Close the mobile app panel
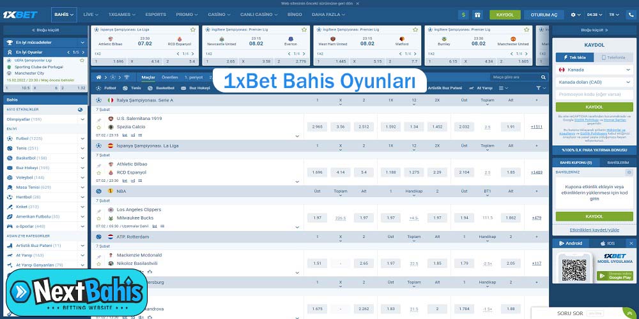 coord(631,243)
